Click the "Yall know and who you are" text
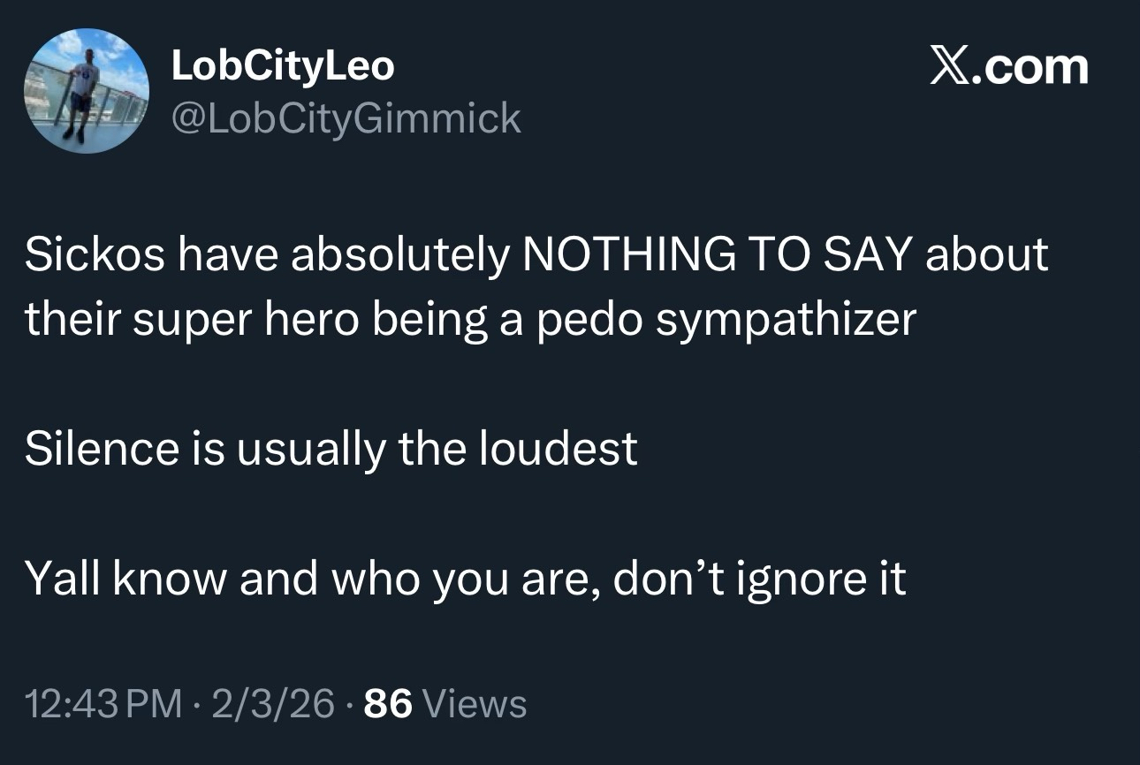The height and width of the screenshot is (765, 1140). pos(300,579)
